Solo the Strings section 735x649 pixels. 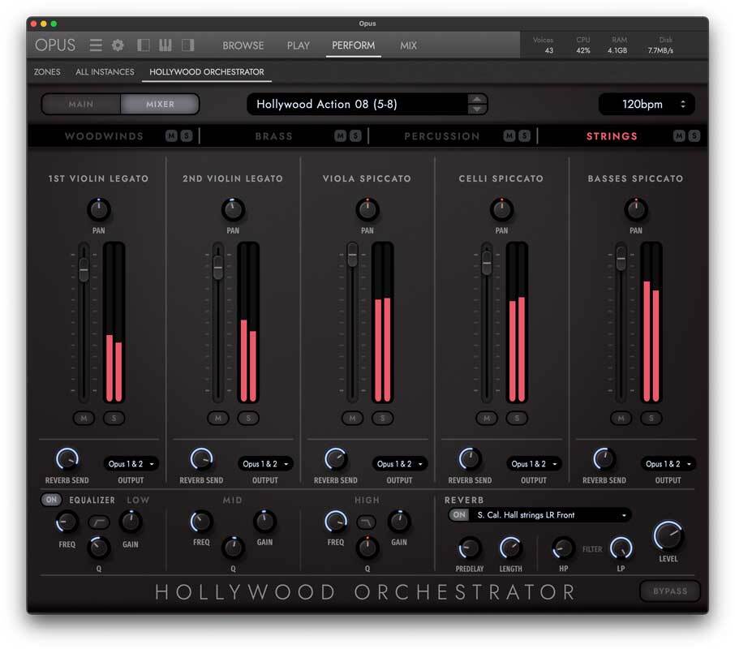(x=694, y=136)
